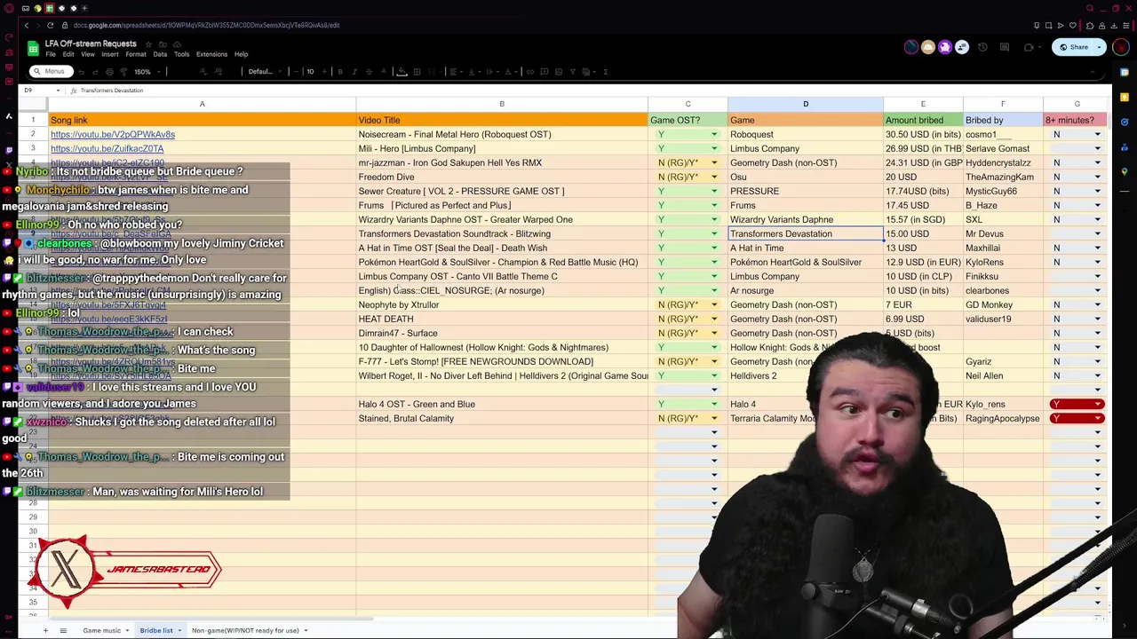This screenshot has height=639, width=1137.
Task: Open the zoom 150% dropdown
Action: tap(147, 72)
